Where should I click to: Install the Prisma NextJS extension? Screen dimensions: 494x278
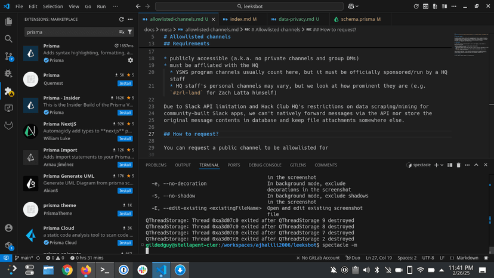tap(125, 138)
